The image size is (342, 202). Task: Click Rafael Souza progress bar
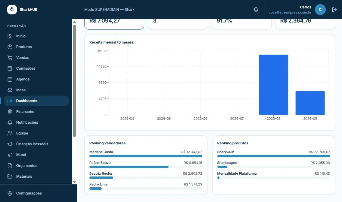146,167
